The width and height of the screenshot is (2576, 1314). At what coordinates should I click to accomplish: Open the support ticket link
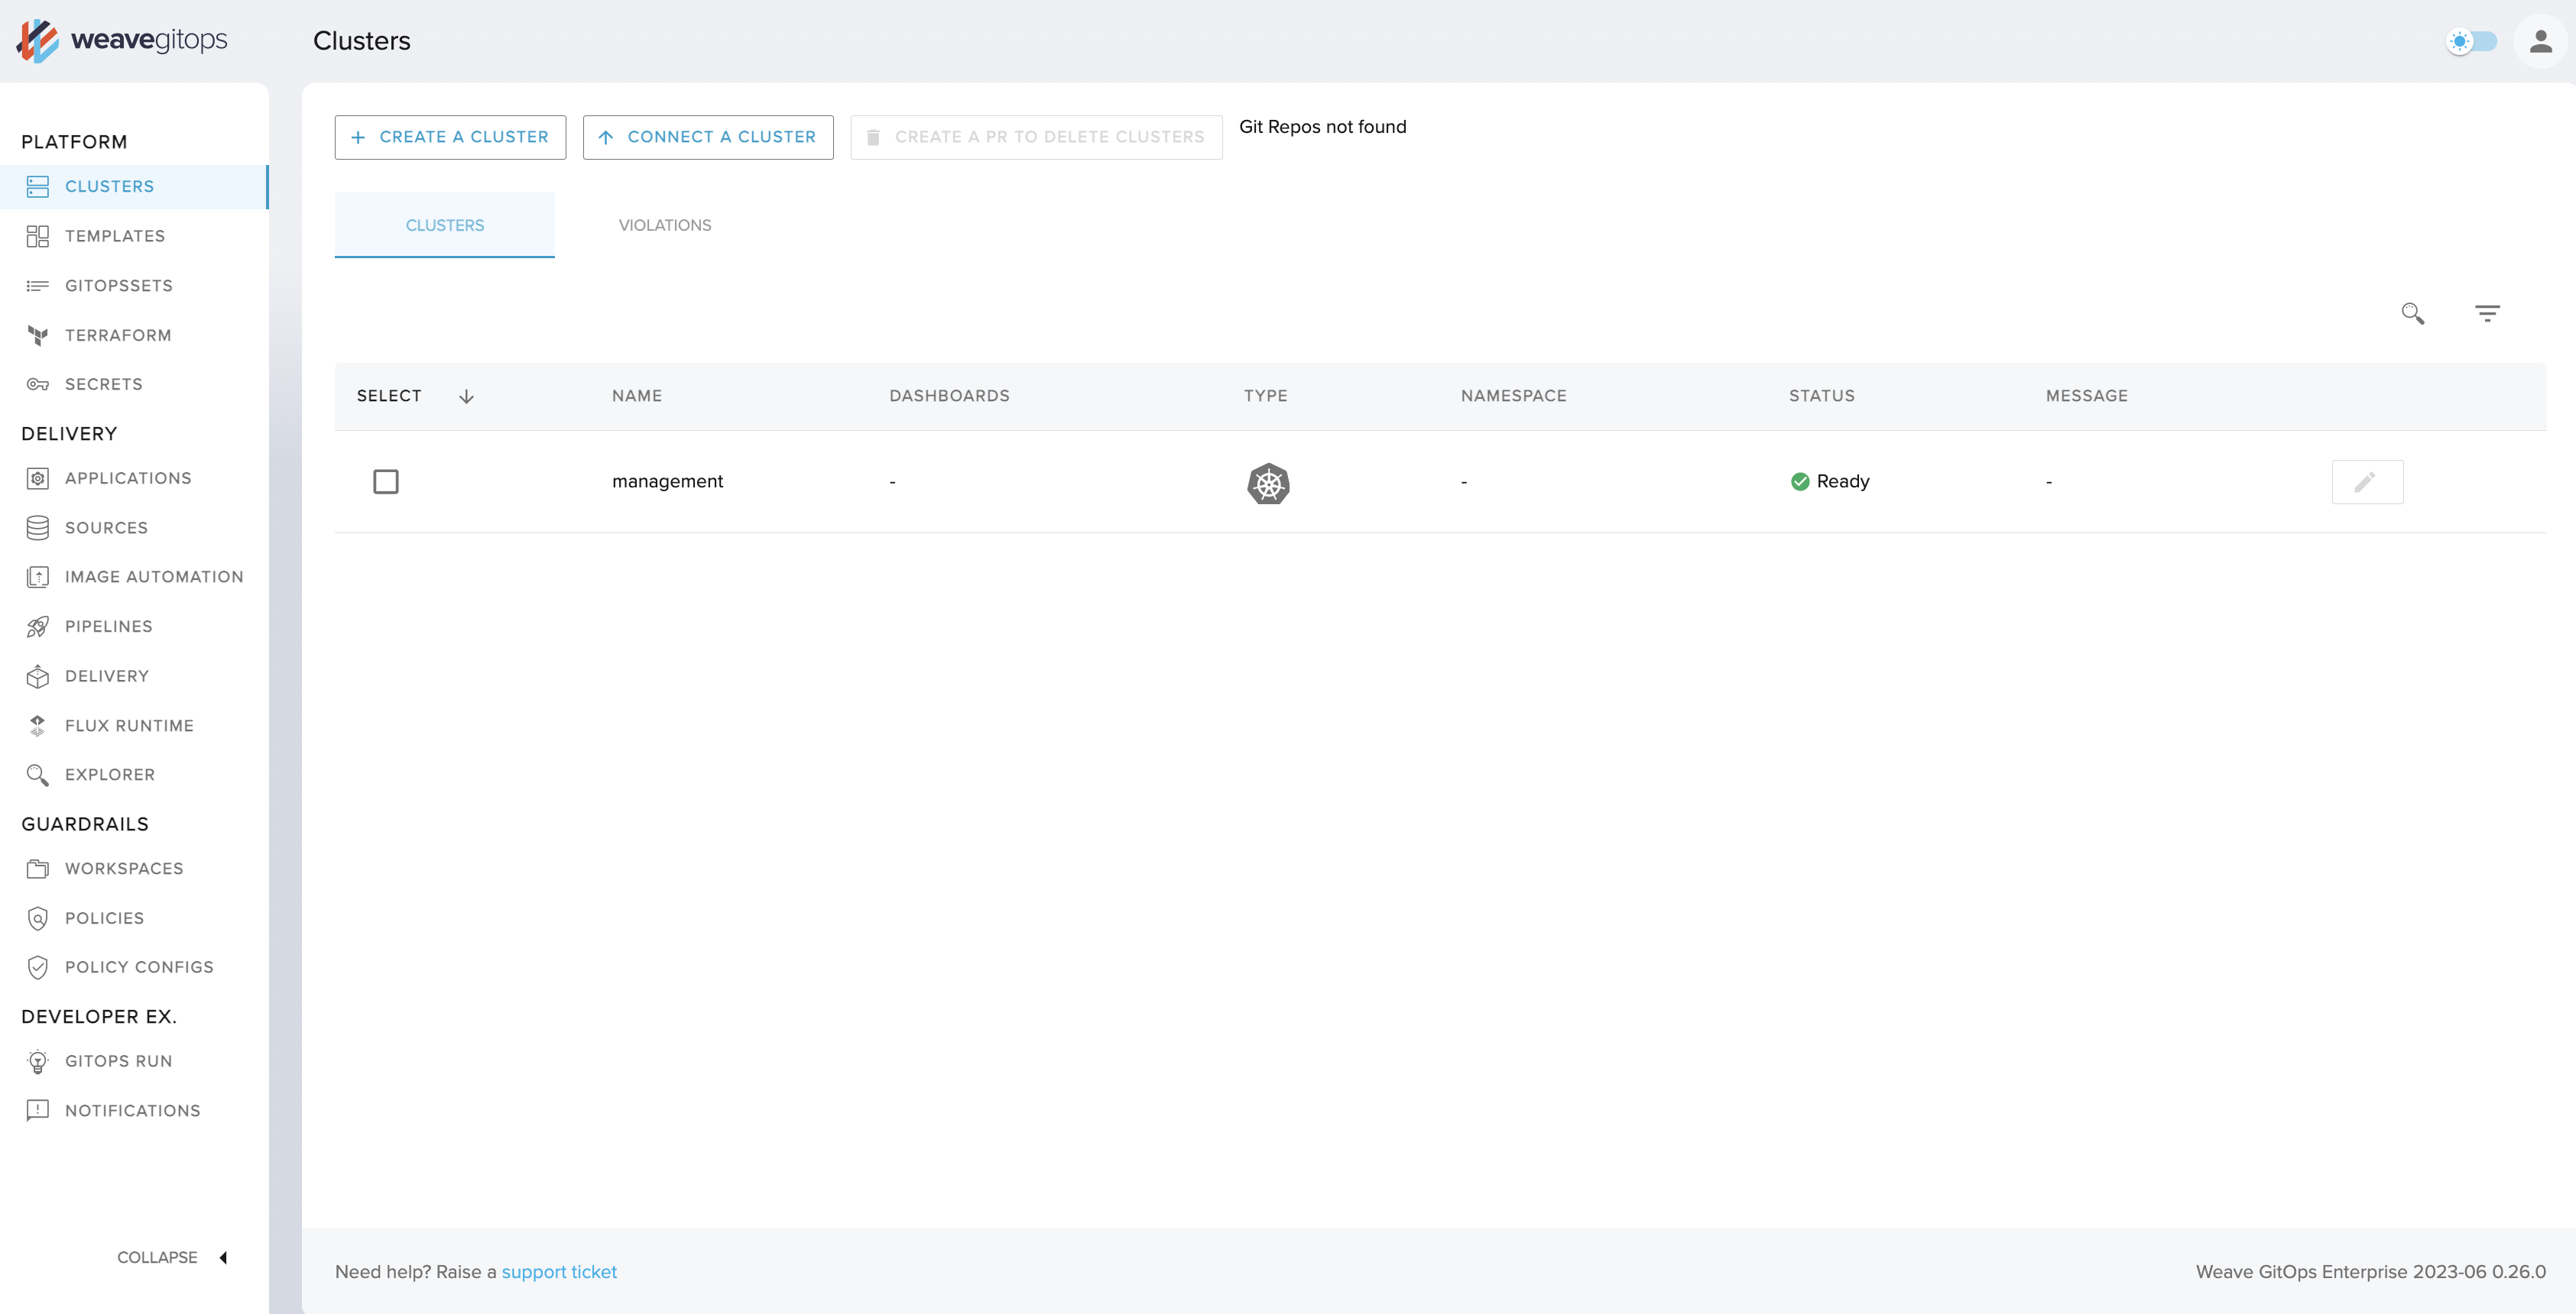click(x=559, y=1272)
